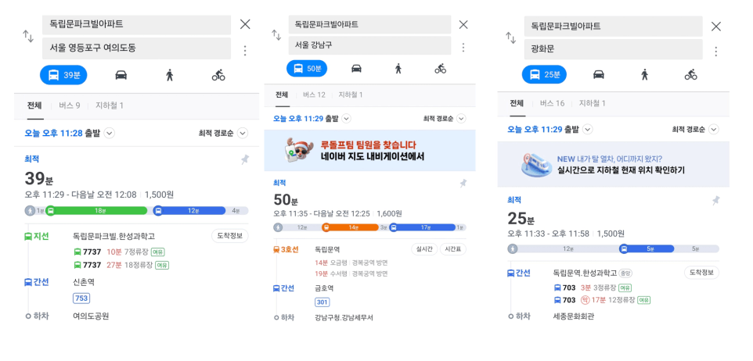Screen dimensions: 753x361
Task: Clear the route in the Gangnam-gu panel with X
Action: coord(463,25)
